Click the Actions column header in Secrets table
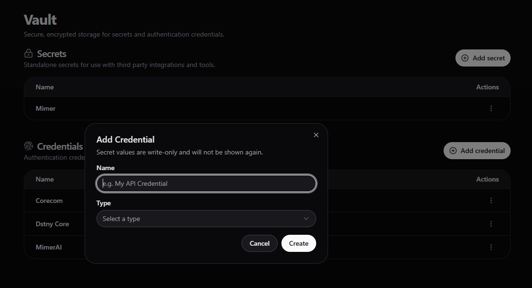 point(487,87)
